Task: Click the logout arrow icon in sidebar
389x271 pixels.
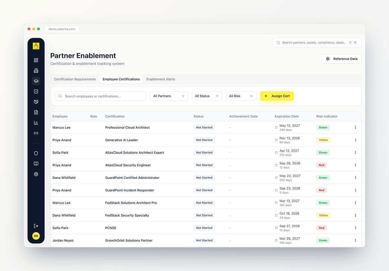Action: click(x=36, y=226)
